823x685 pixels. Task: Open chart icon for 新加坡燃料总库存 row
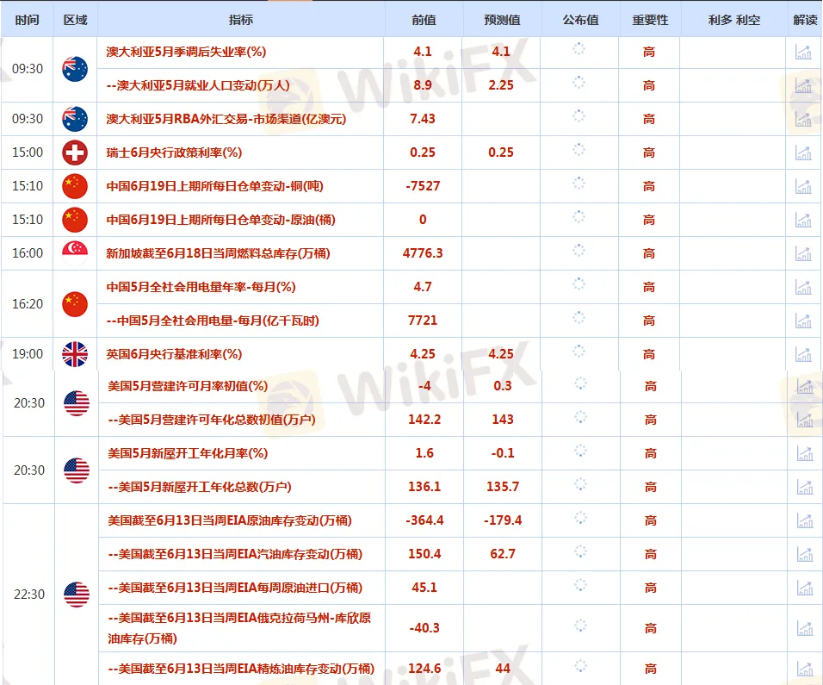coord(803,253)
